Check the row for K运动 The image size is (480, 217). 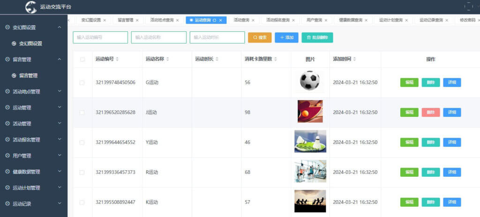82,203
